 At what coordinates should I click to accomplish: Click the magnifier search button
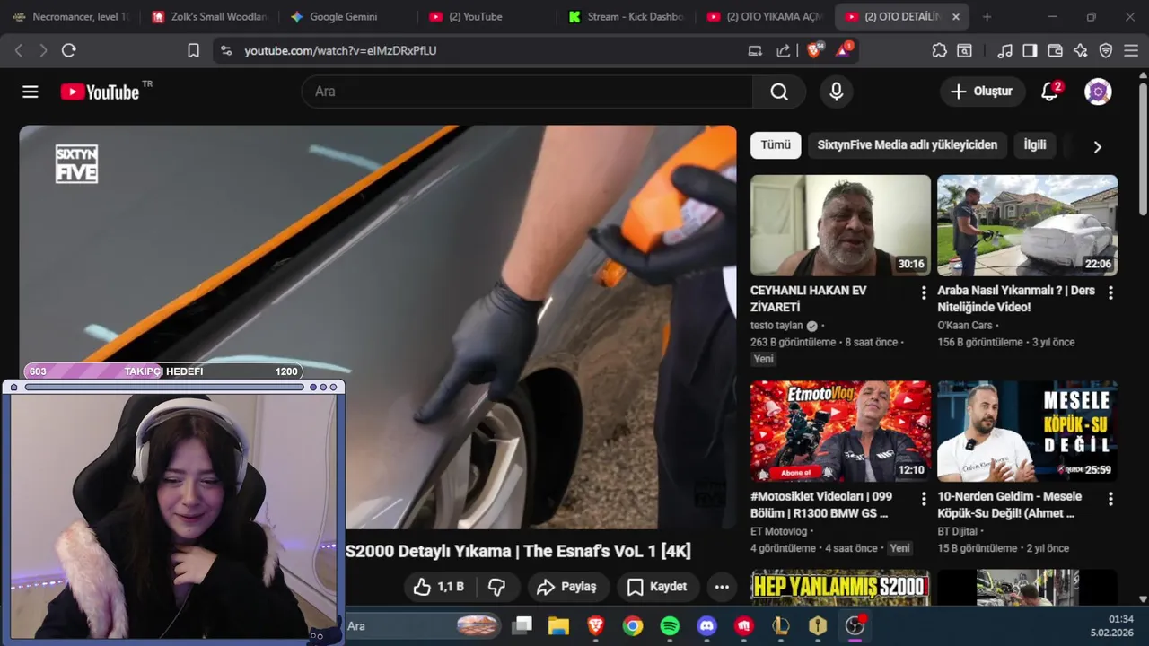(x=779, y=92)
